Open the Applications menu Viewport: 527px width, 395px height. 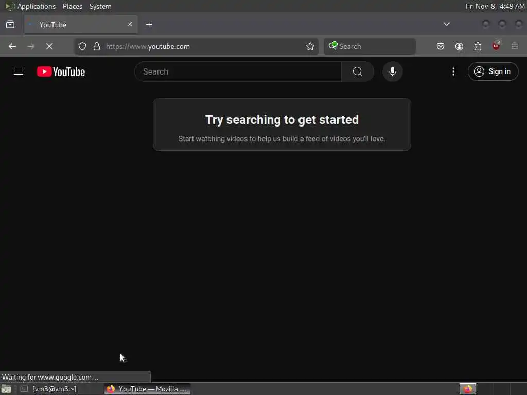[37, 6]
